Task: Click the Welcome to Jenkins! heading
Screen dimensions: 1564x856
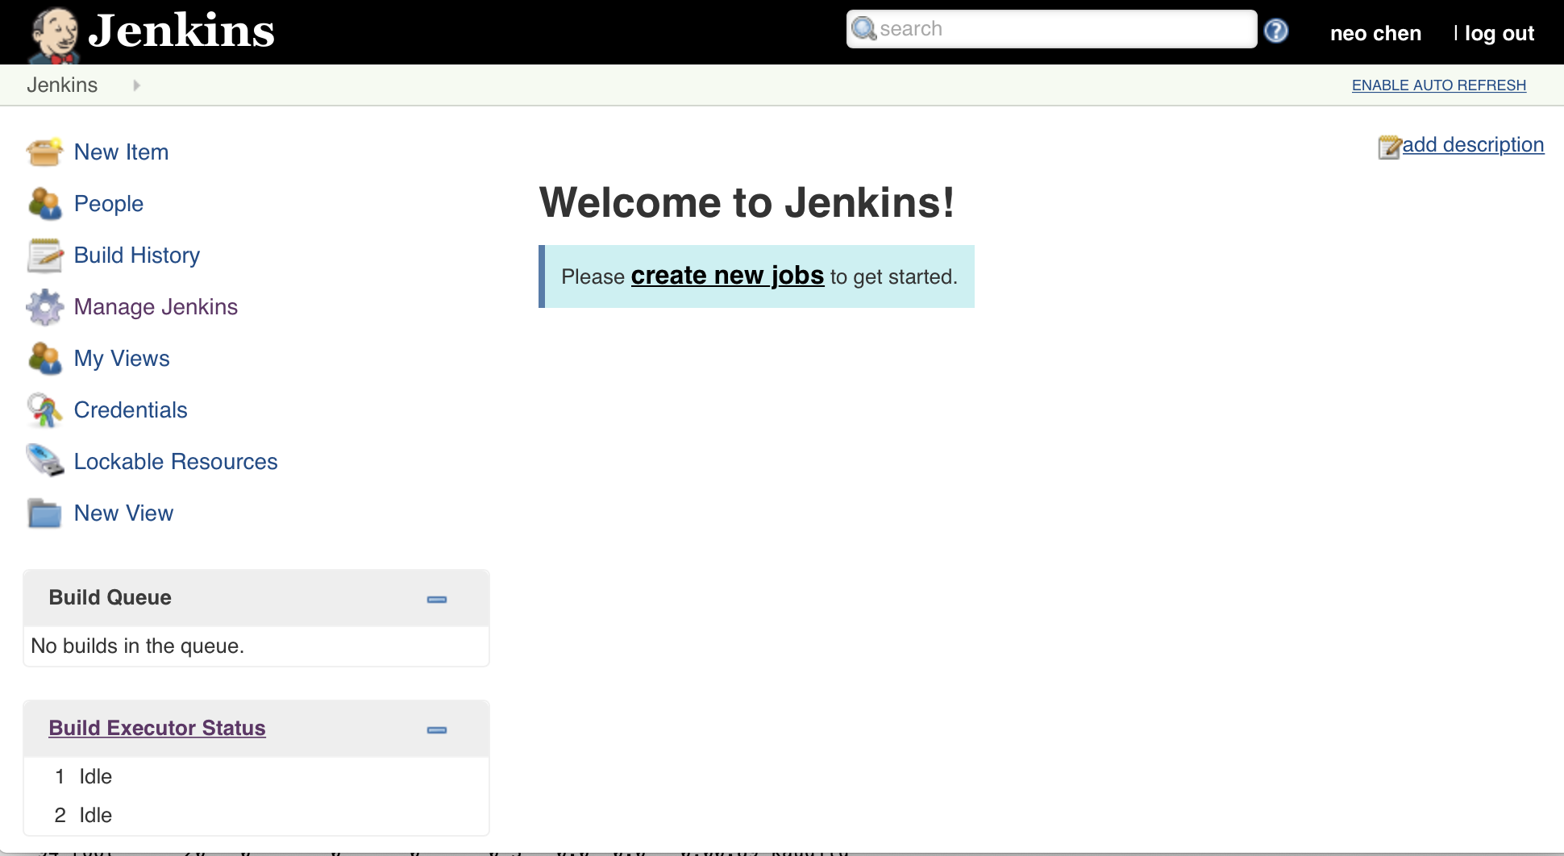Action: tap(747, 202)
